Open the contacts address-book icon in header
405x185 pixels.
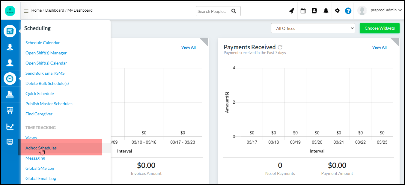click(314, 10)
